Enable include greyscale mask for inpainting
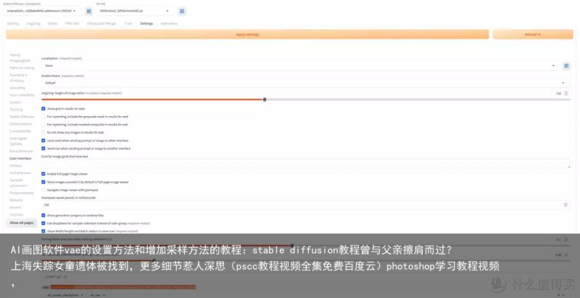 [x=43, y=117]
